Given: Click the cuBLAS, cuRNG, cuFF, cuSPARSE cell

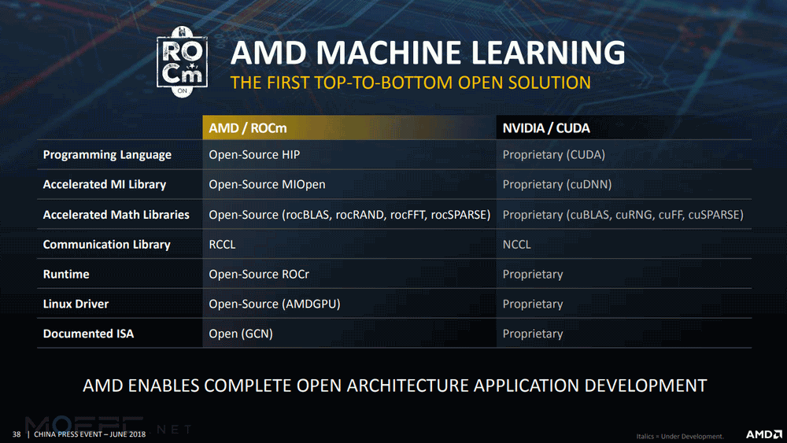Looking at the screenshot, I should (623, 215).
